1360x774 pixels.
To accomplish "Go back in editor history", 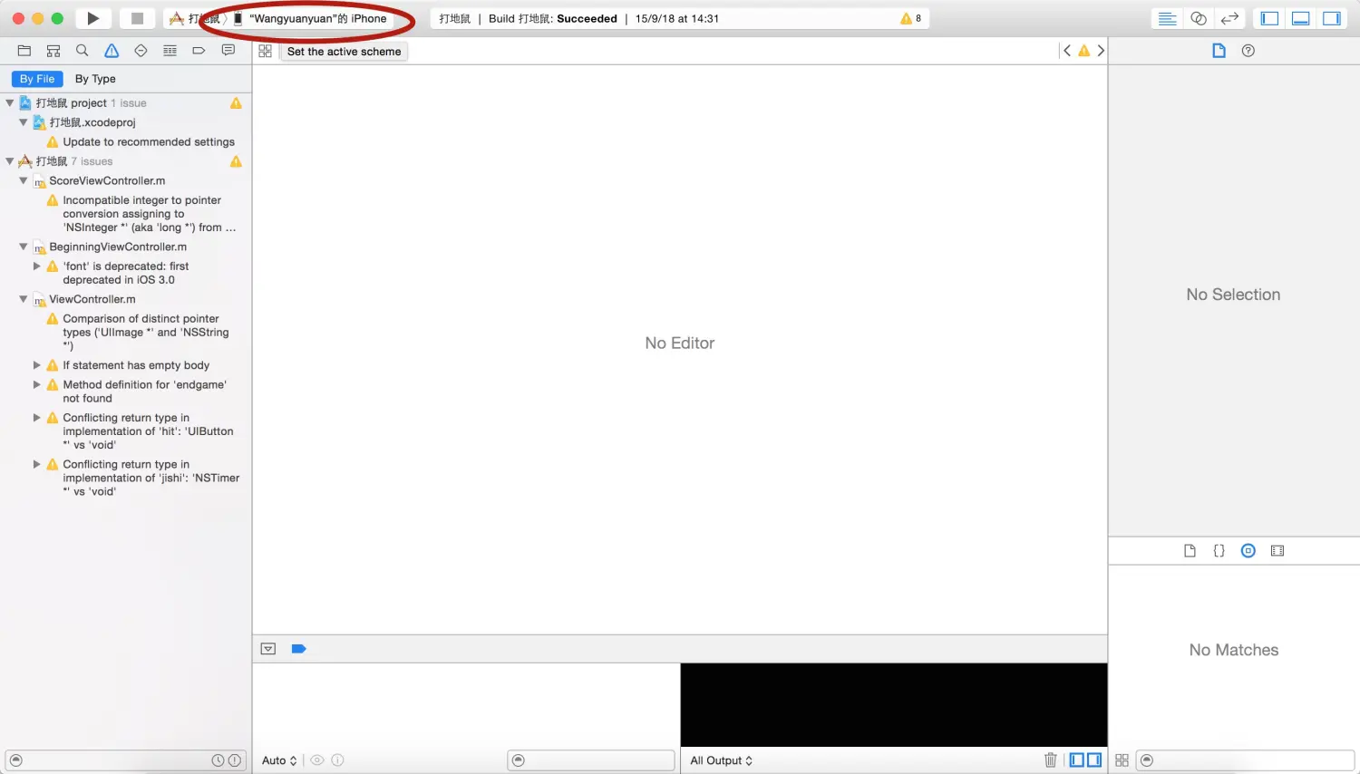I will coord(1067,51).
